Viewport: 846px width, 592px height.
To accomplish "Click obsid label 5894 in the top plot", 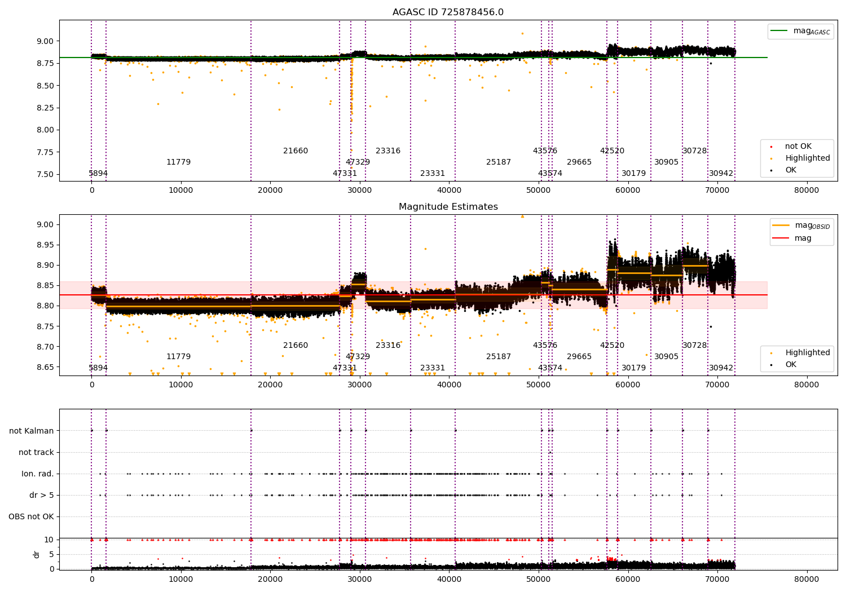I will click(x=98, y=174).
